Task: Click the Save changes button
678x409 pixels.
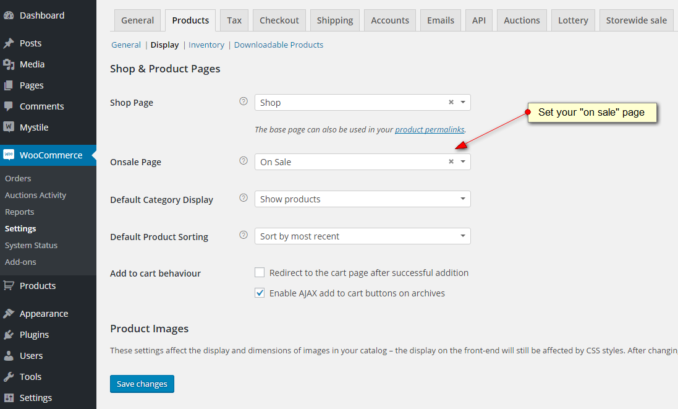Action: click(142, 384)
